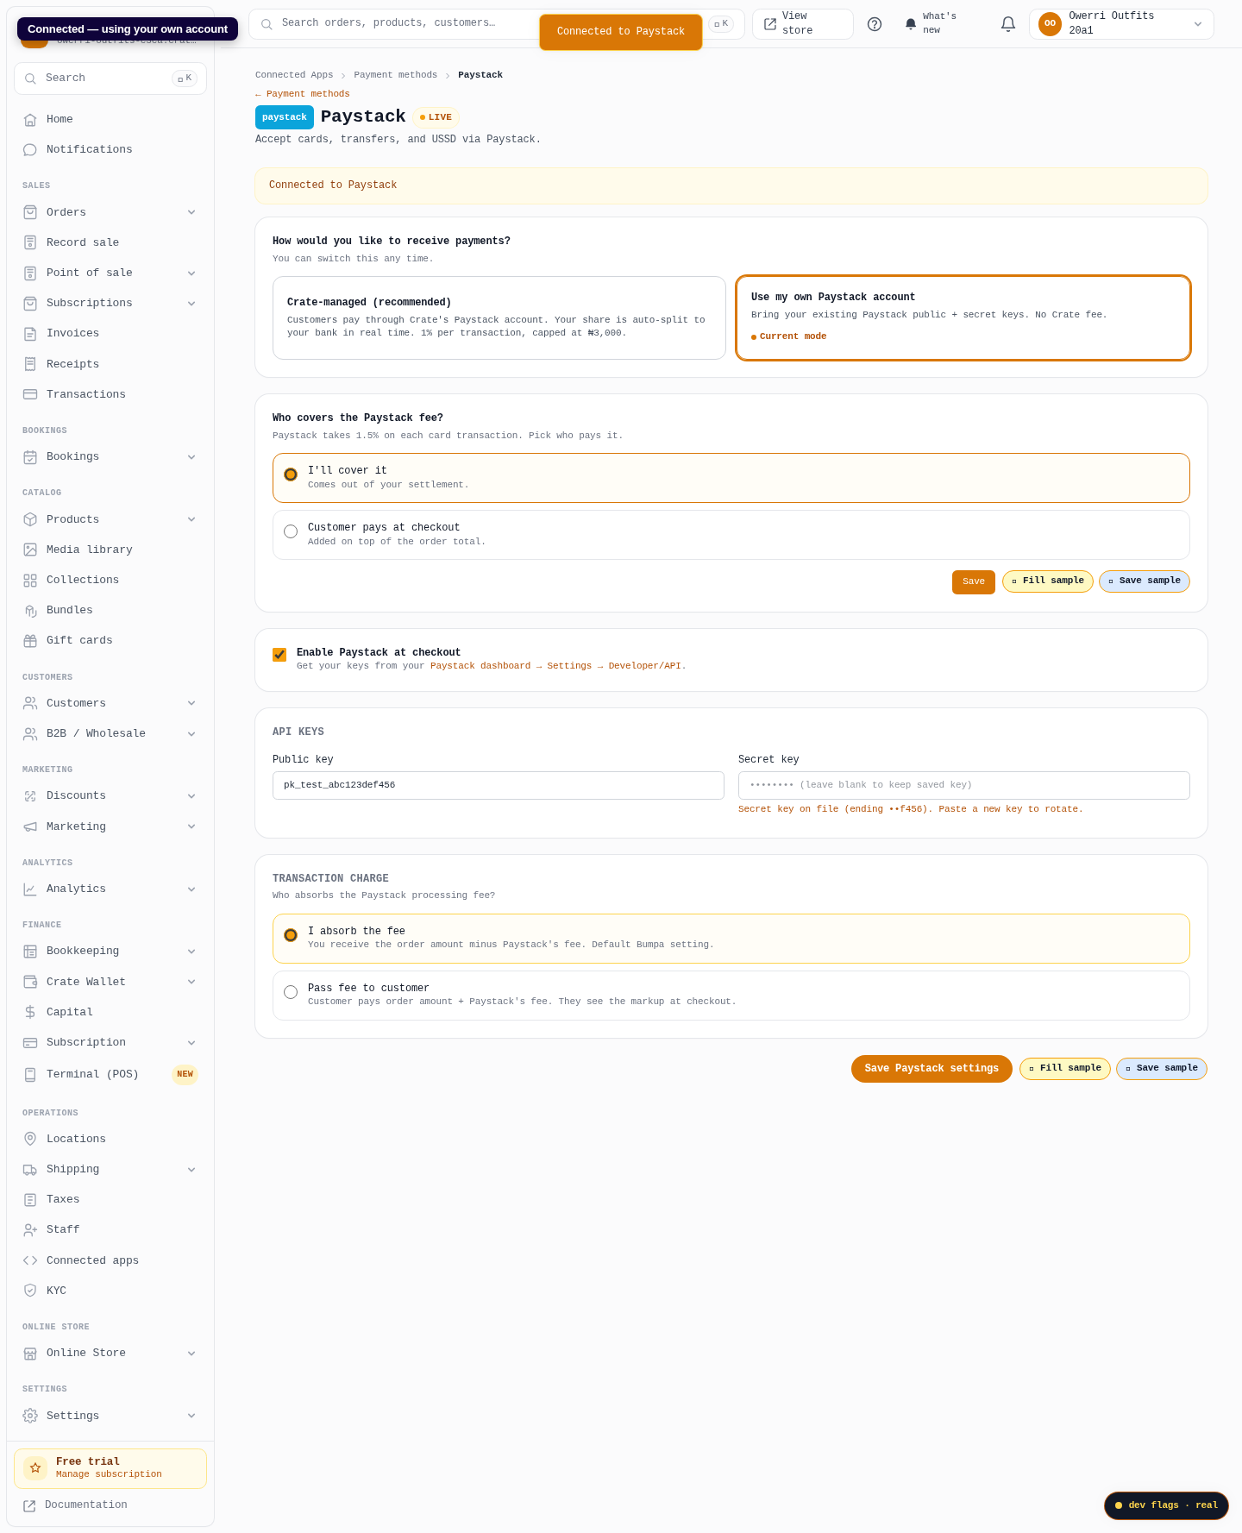
Task: Open Settings in the sidebar
Action: point(110,1416)
